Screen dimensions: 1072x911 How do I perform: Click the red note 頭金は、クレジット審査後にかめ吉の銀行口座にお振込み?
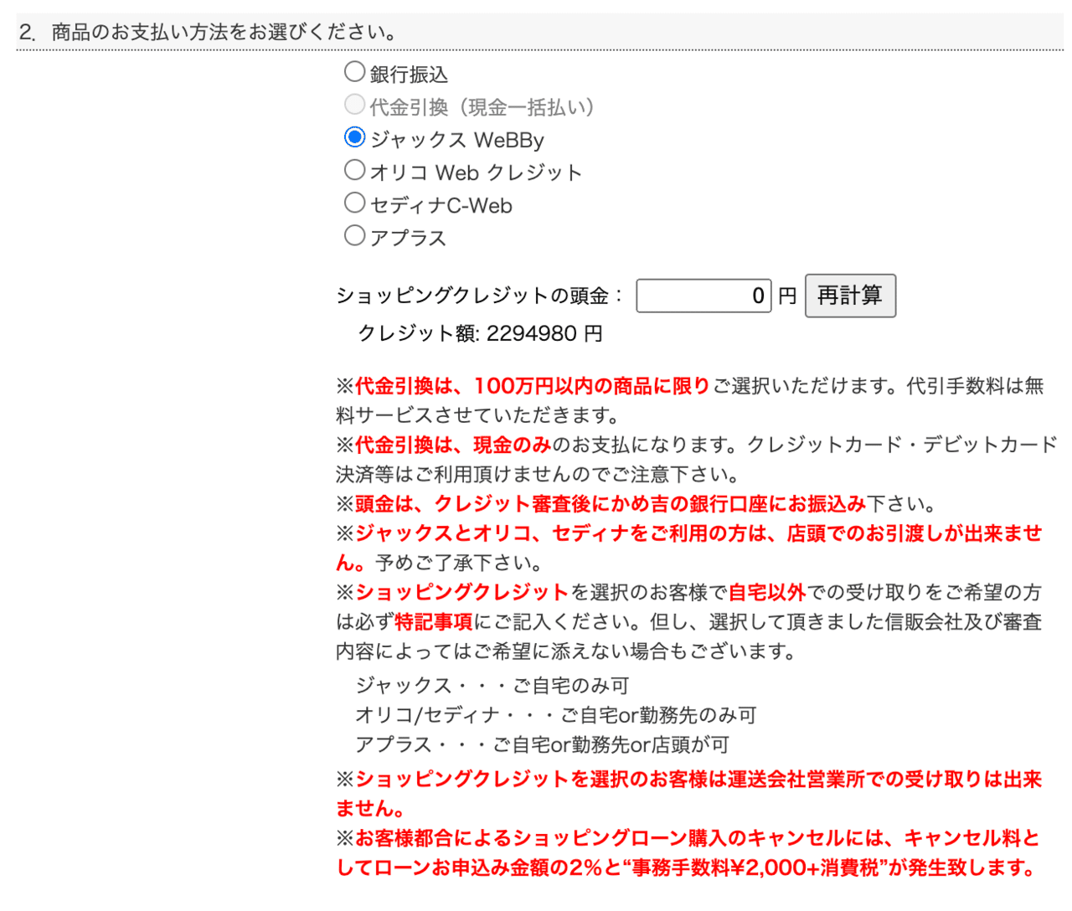pos(611,504)
